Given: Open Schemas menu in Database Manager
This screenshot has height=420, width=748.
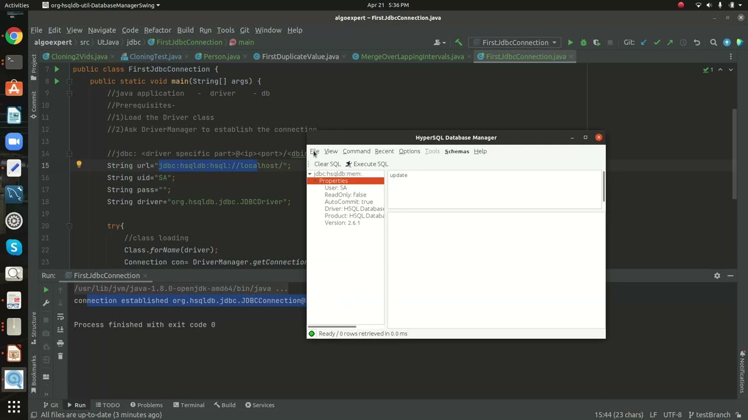Looking at the screenshot, I should pyautogui.click(x=457, y=151).
